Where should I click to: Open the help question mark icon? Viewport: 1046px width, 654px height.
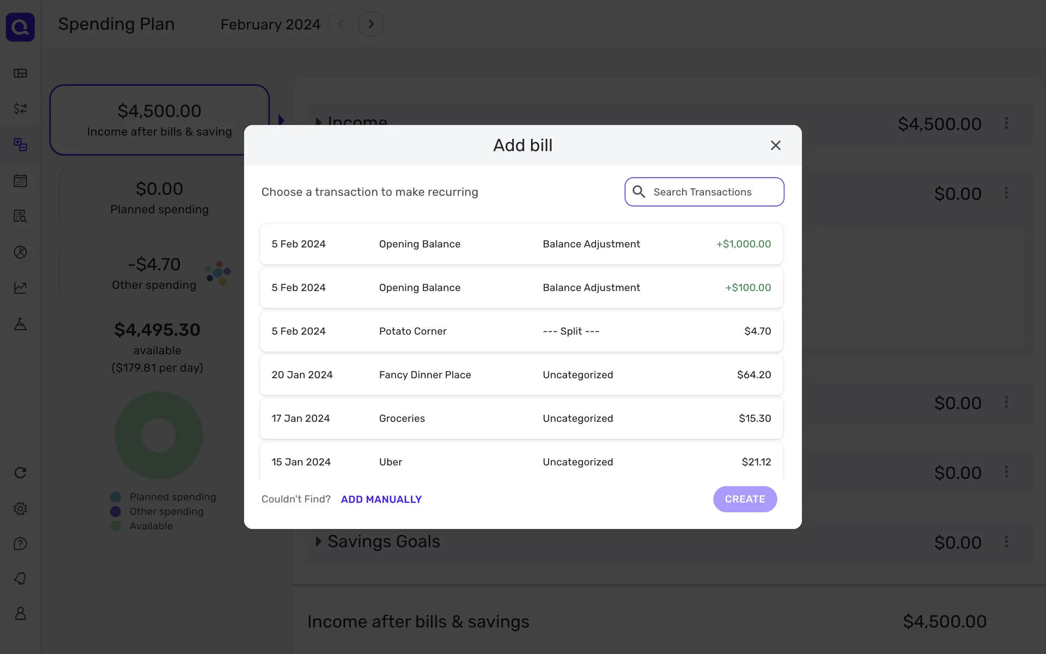tap(20, 543)
